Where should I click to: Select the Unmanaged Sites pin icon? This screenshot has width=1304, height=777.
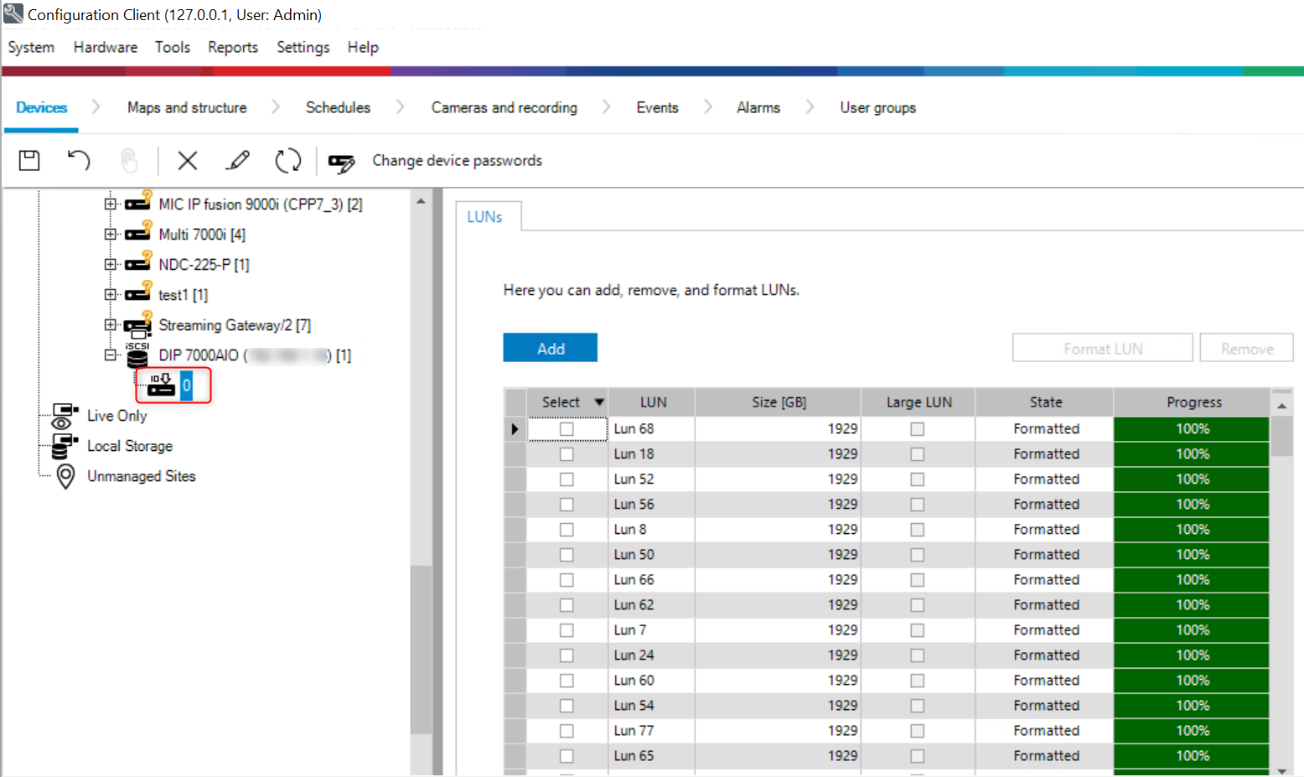point(65,476)
